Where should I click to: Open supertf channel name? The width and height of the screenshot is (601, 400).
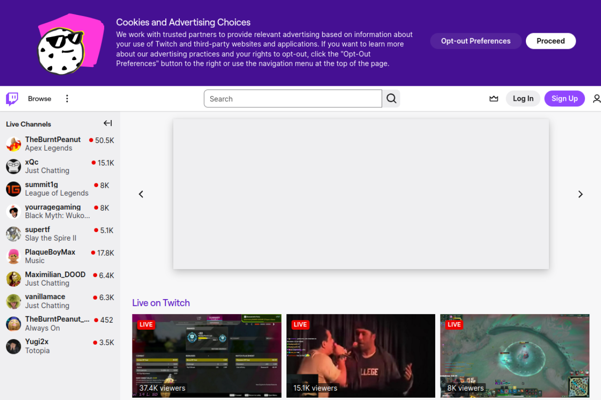(x=38, y=230)
